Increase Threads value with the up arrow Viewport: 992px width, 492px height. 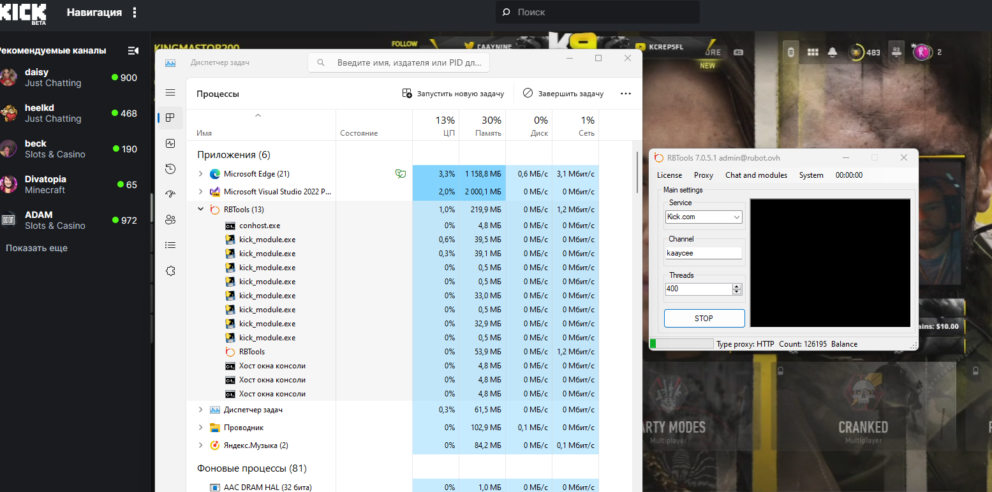737,286
